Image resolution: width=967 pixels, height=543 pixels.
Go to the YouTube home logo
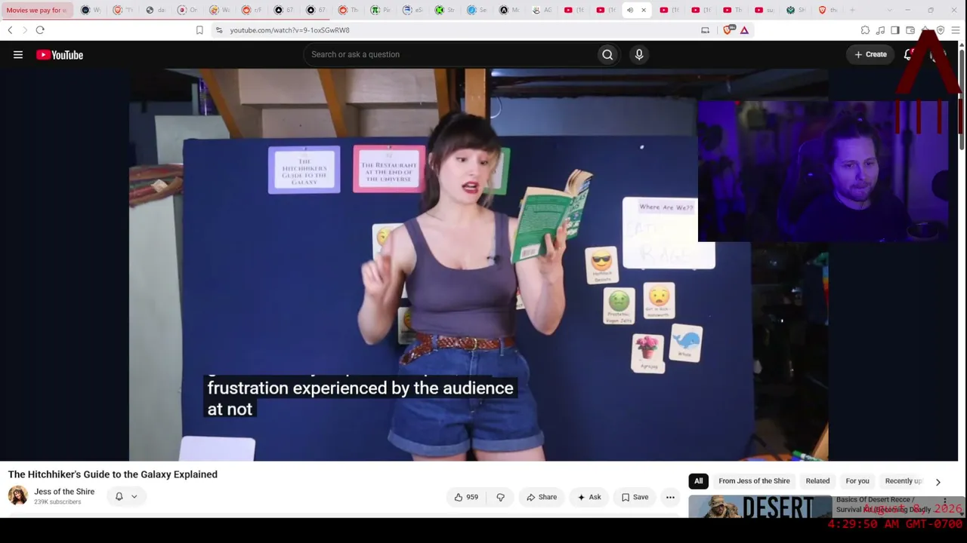60,54
